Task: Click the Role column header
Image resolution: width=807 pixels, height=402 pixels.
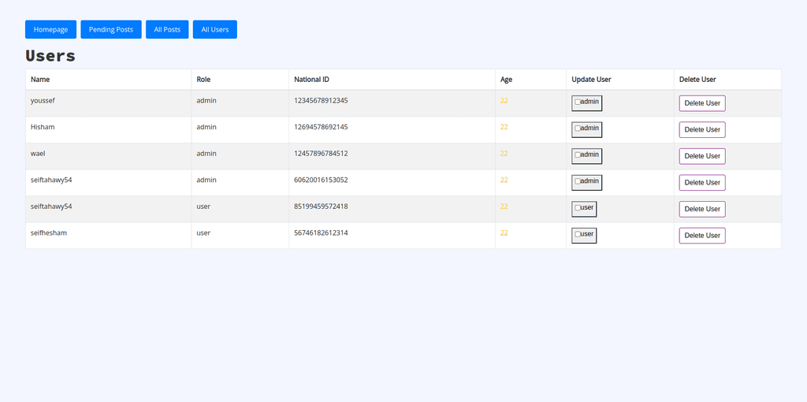Action: coord(203,80)
